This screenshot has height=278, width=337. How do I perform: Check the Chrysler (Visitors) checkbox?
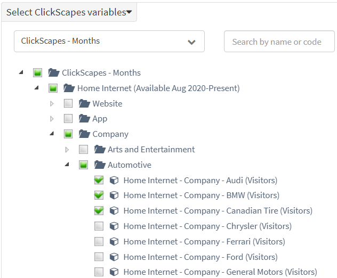(99, 226)
